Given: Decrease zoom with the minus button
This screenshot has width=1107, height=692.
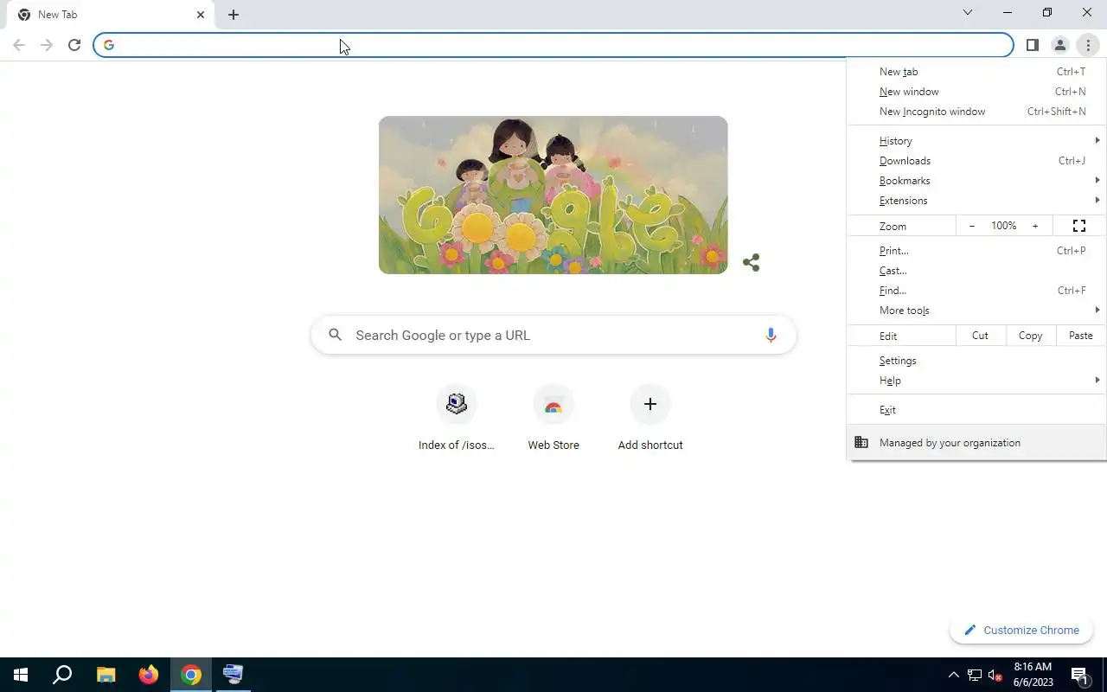Looking at the screenshot, I should (972, 226).
